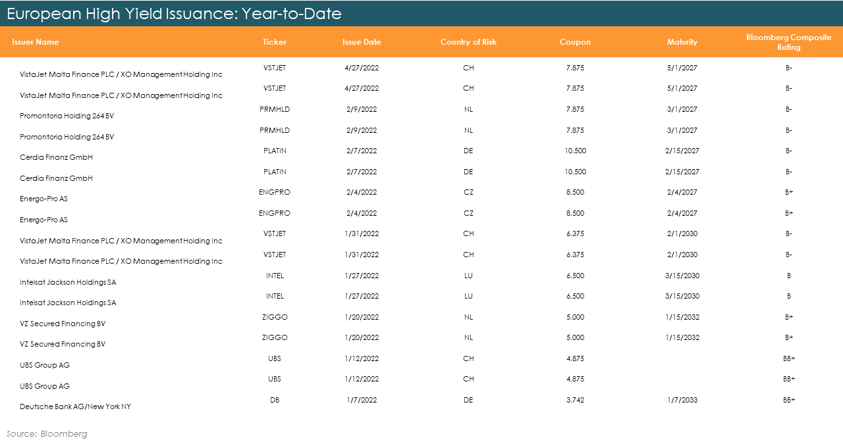Click the "1/7/2033" maturity date
This screenshot has height=442, width=843.
click(x=682, y=400)
